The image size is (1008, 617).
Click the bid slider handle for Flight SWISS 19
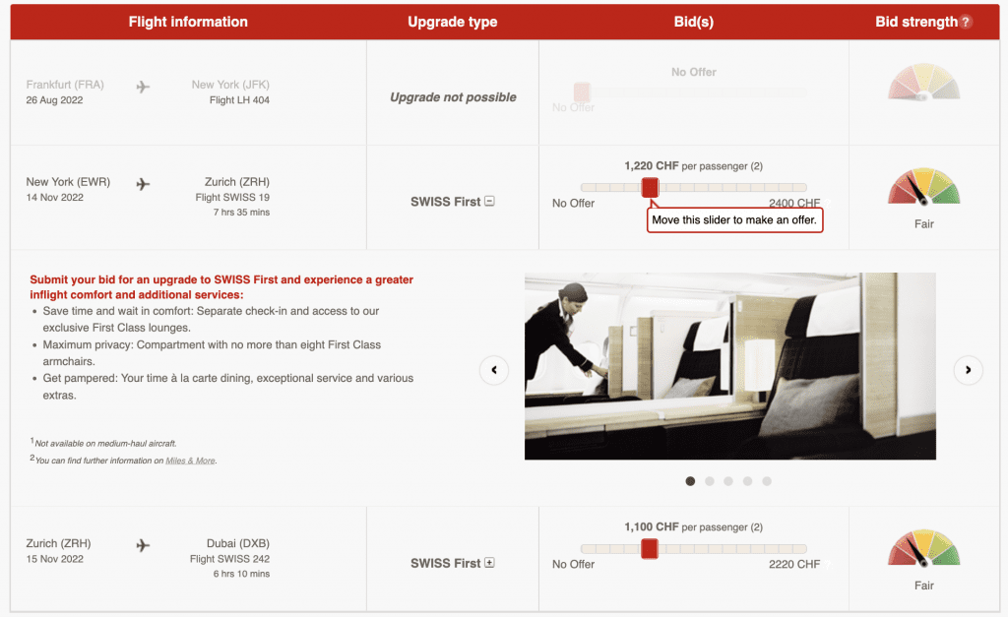click(650, 187)
